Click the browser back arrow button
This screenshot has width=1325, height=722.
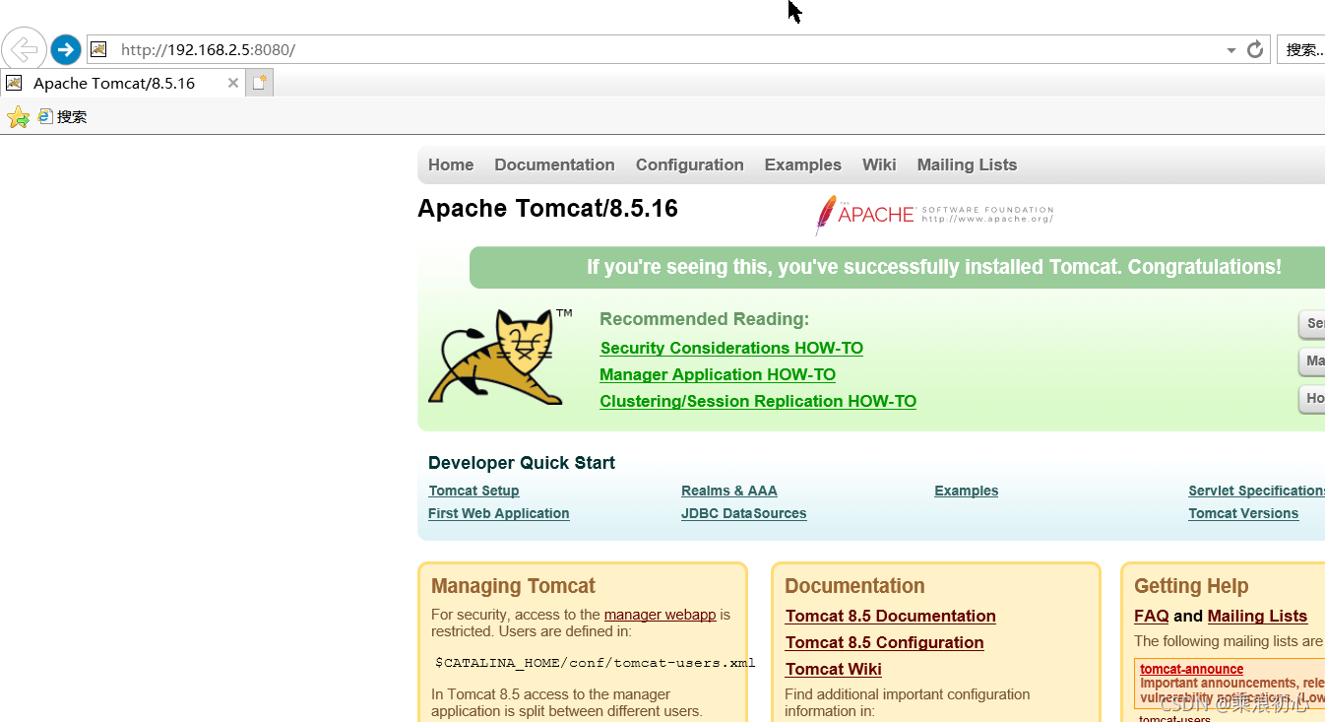[24, 49]
